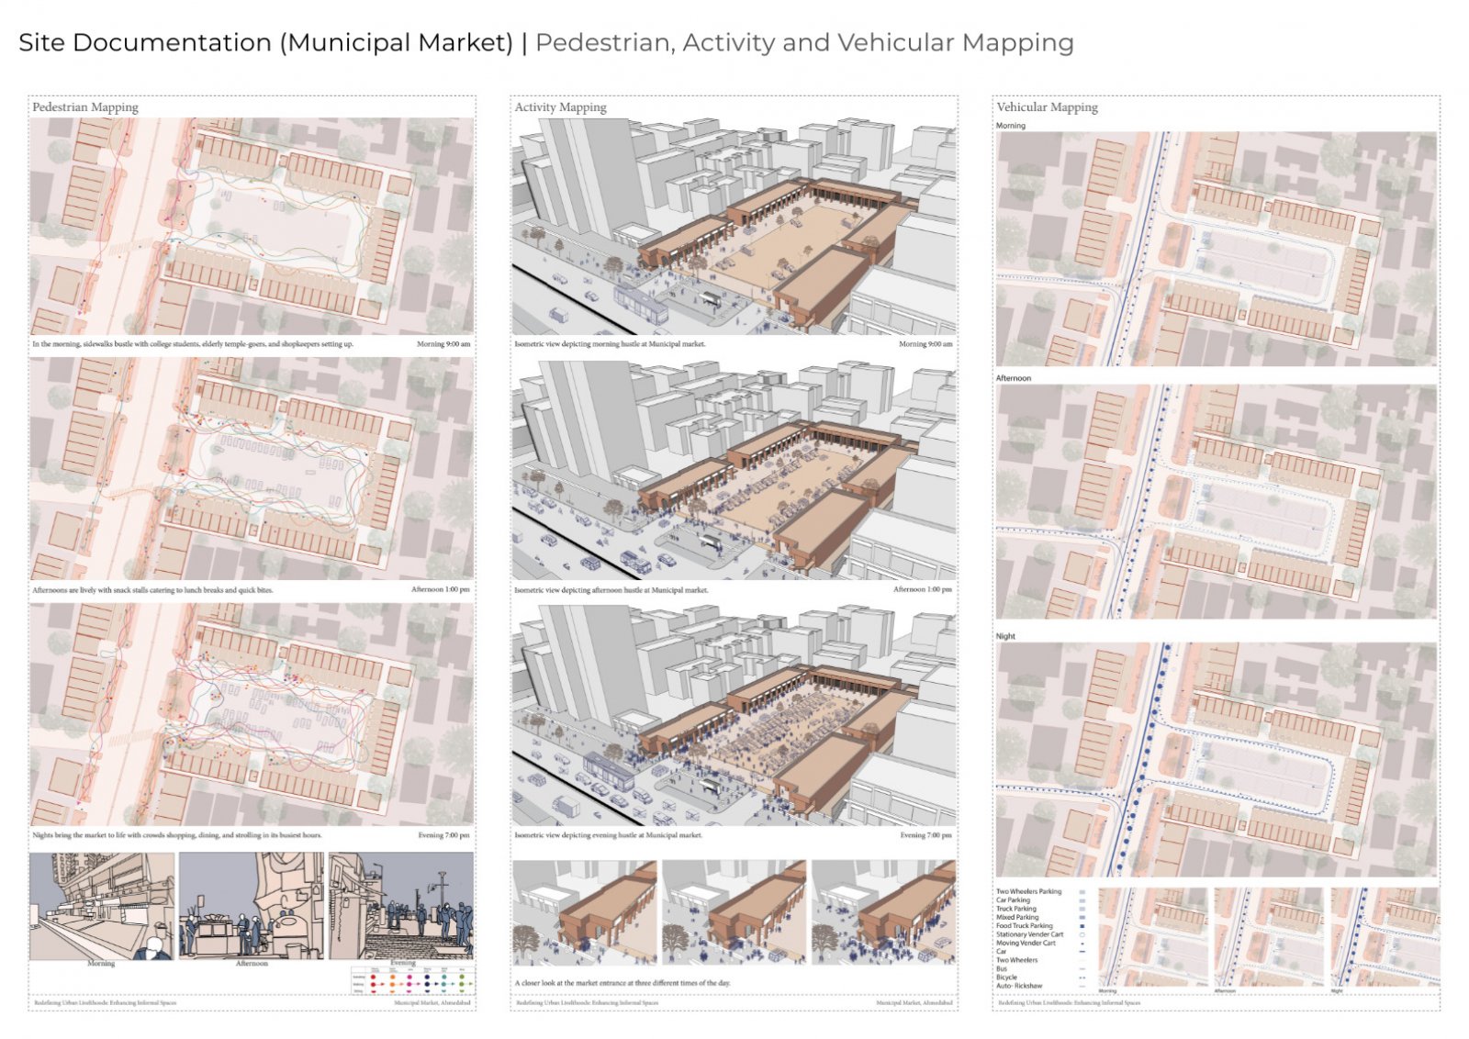This screenshot has width=1469, height=1039.
Task: Open the evening pedestrian mapping plan
Action: point(252,714)
